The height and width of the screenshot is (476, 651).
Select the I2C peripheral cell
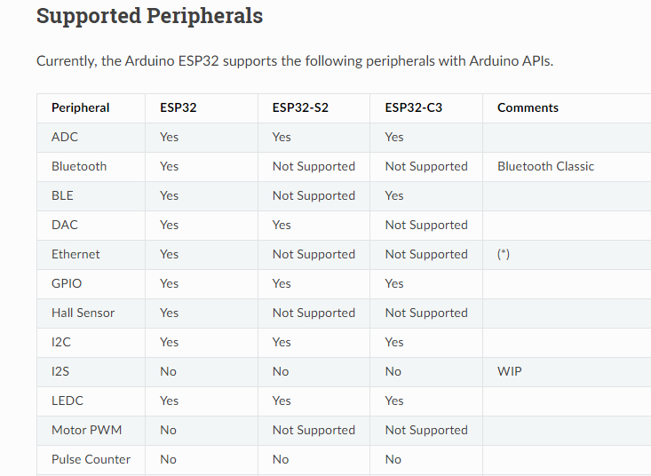[x=61, y=342]
